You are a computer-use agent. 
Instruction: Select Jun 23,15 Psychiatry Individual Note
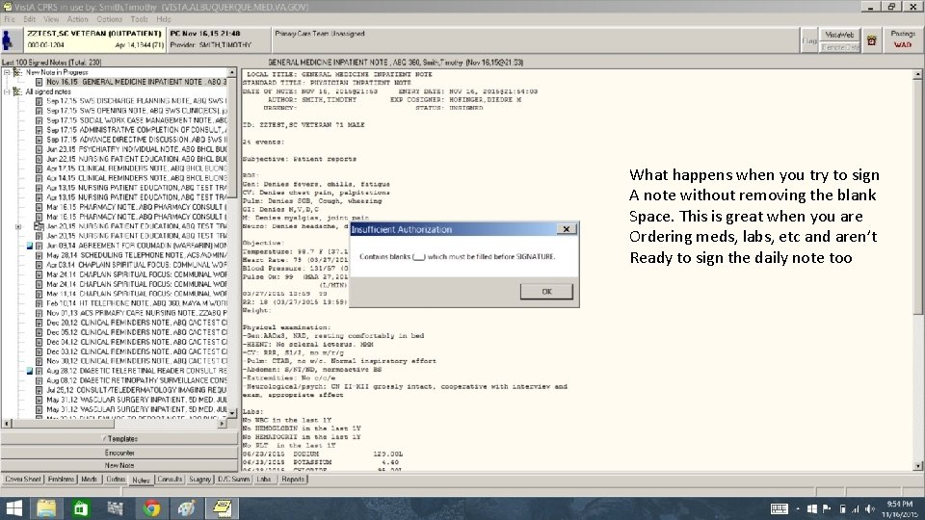click(136, 149)
